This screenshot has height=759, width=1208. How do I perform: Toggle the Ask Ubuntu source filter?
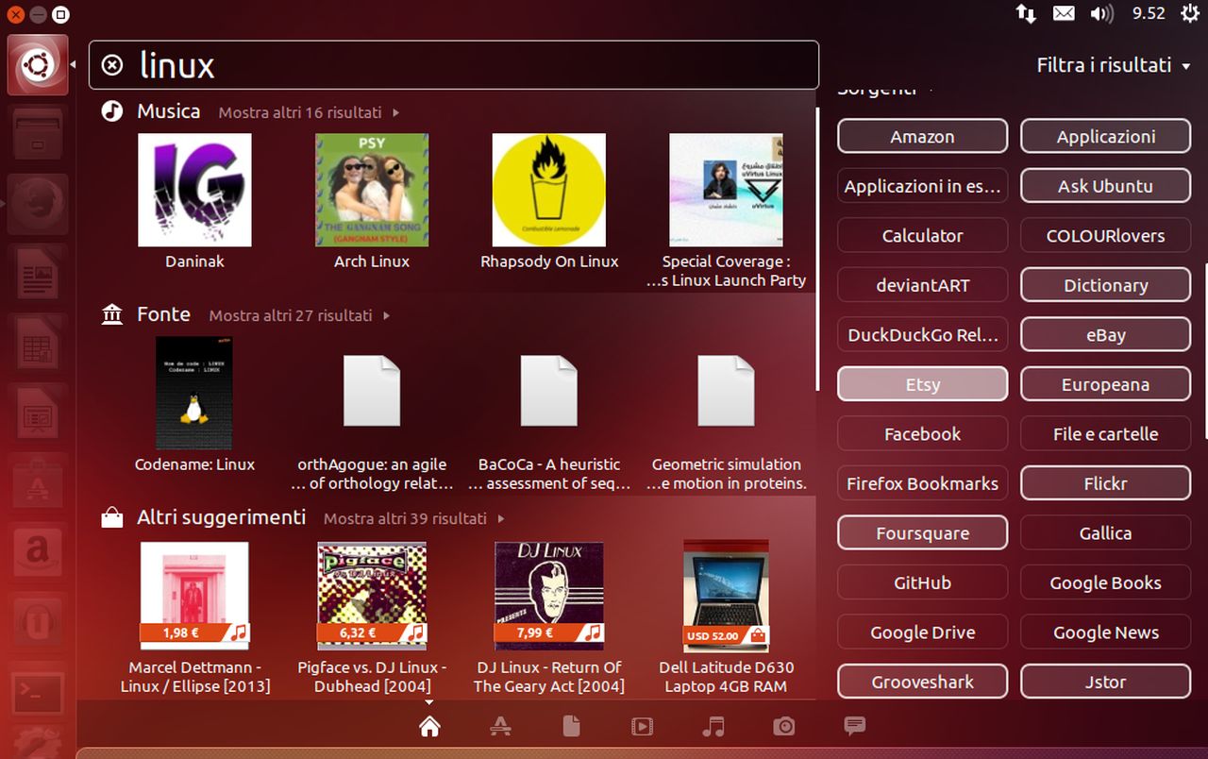coord(1105,186)
